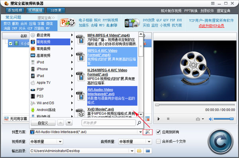Open snapshot options arrow beside camera
Viewport: 239px width, 158px height.
tap(203, 119)
